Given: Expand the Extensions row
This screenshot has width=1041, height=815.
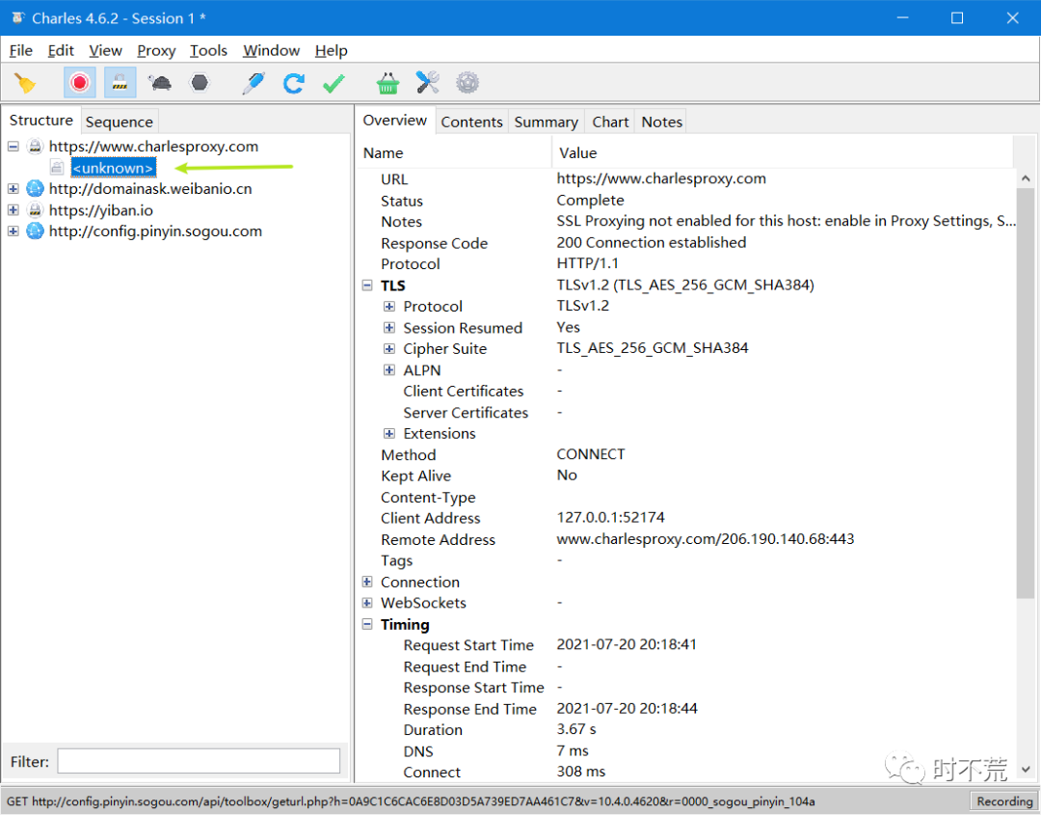Looking at the screenshot, I should tap(389, 433).
